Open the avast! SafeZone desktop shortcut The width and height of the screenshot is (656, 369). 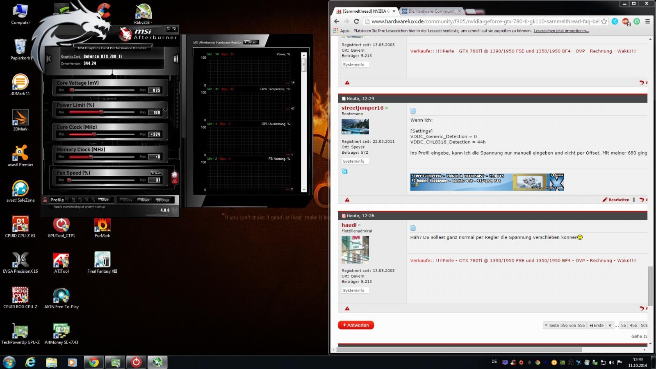[20, 191]
